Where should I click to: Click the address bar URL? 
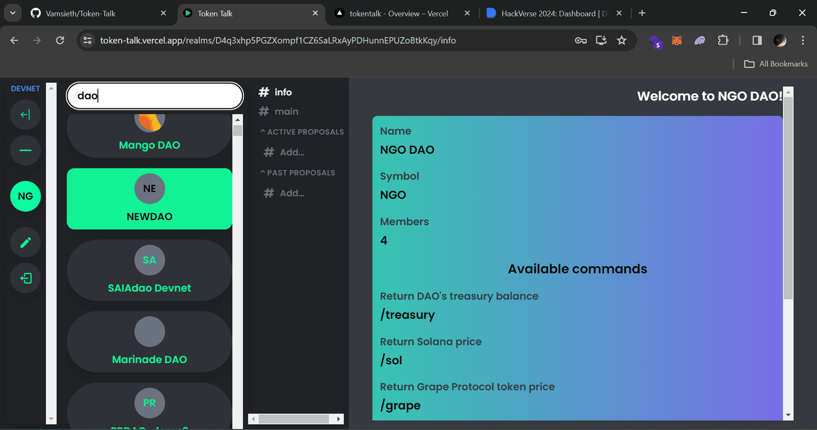point(278,40)
